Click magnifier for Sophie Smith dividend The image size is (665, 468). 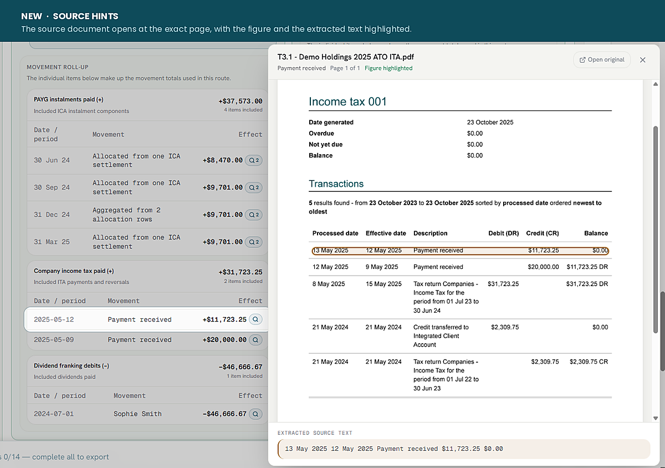point(255,414)
